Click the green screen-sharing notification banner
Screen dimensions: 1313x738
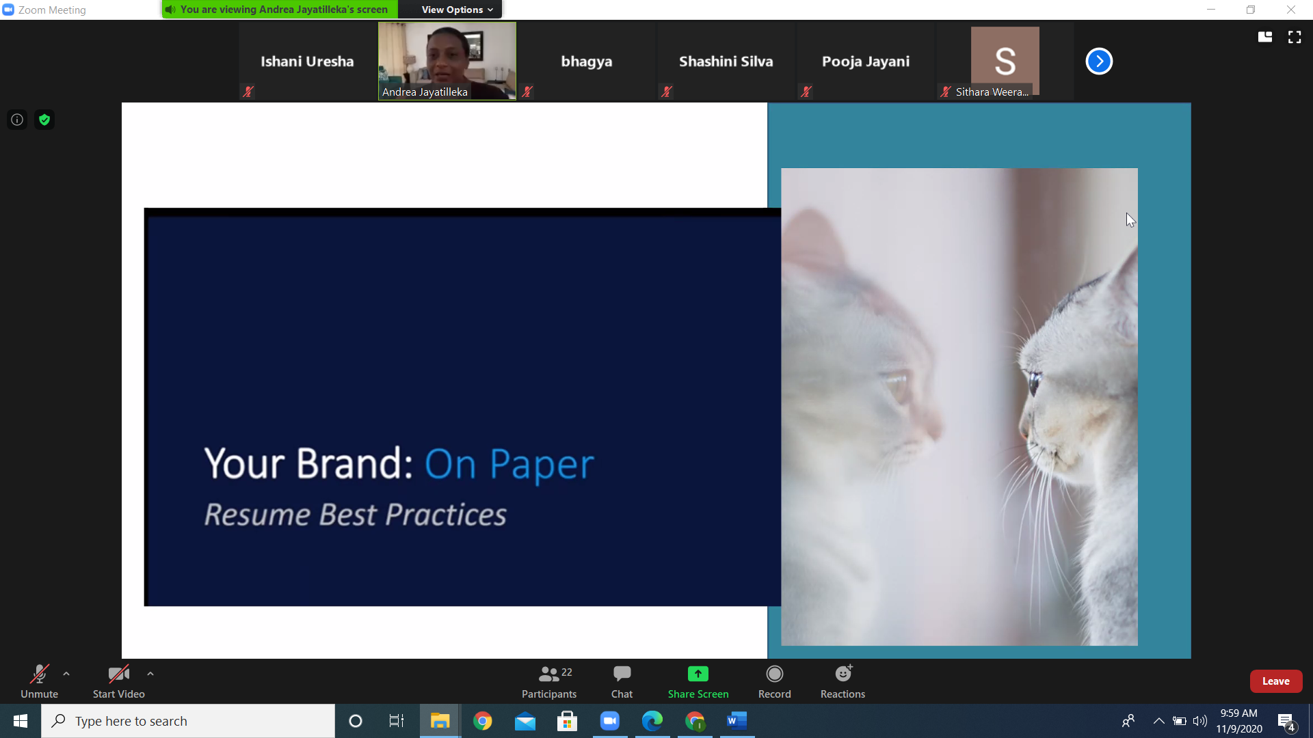pyautogui.click(x=280, y=10)
